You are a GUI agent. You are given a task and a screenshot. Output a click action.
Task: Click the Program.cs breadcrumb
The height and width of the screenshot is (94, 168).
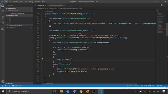(x=41, y=8)
